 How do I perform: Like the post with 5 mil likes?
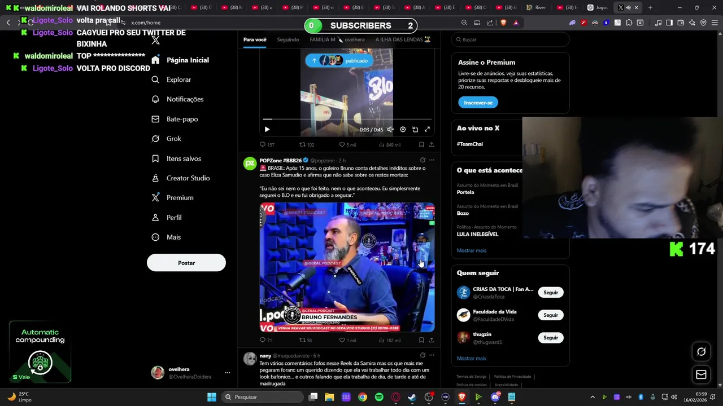point(347,145)
